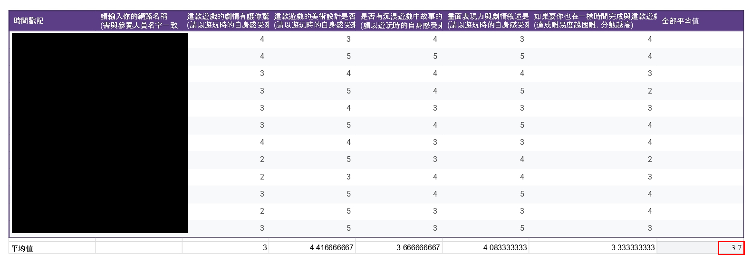Select the 請輸入你的網路名稱 column header

click(139, 21)
